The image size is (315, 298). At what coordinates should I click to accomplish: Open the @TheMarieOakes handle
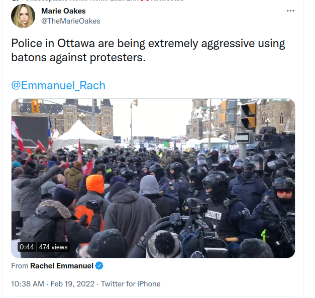pos(71,21)
